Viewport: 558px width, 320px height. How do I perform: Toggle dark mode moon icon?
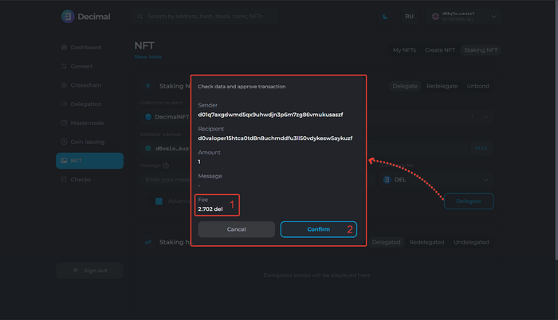click(x=385, y=17)
